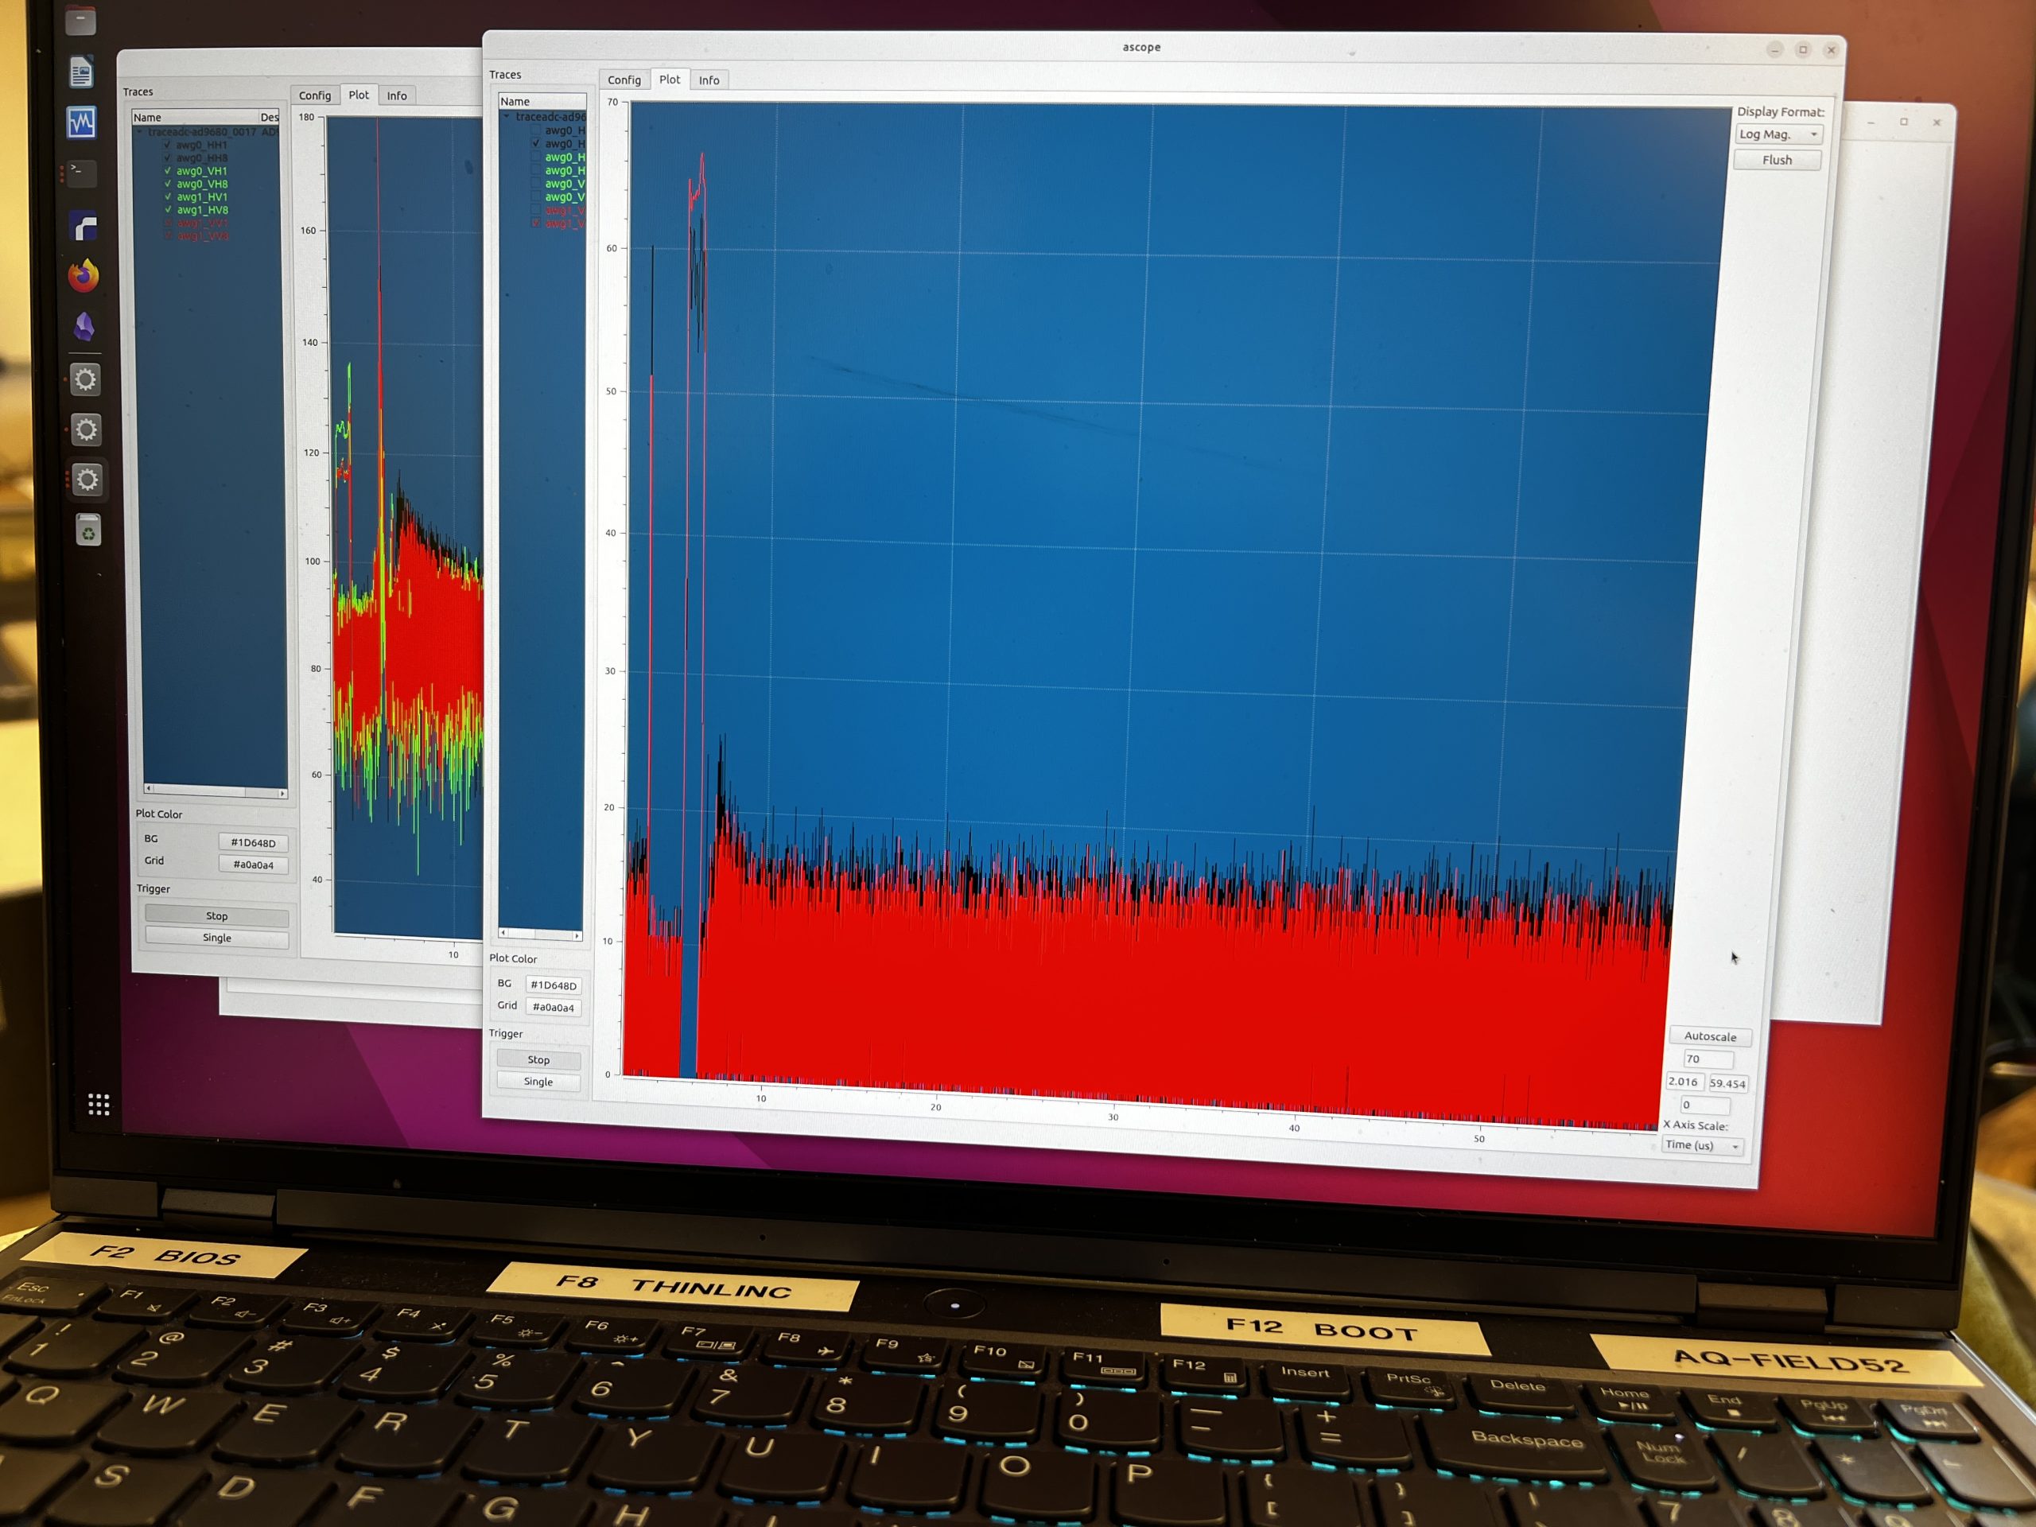Click the Flush button
2036x1527 pixels.
tap(1778, 159)
